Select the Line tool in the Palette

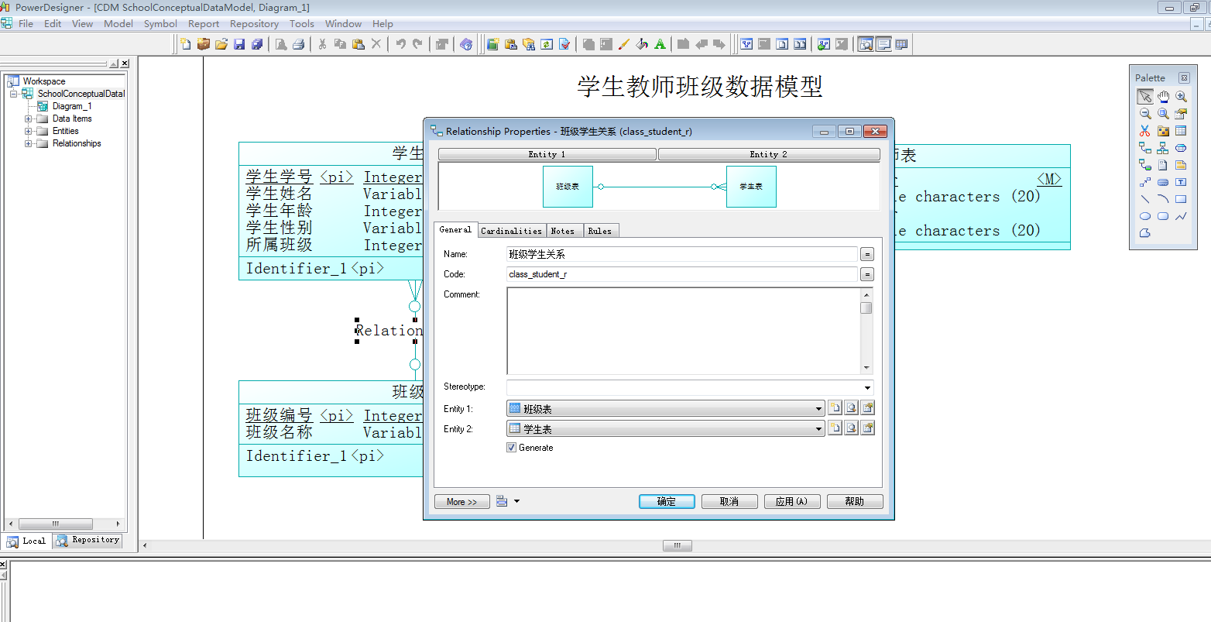click(x=1145, y=199)
